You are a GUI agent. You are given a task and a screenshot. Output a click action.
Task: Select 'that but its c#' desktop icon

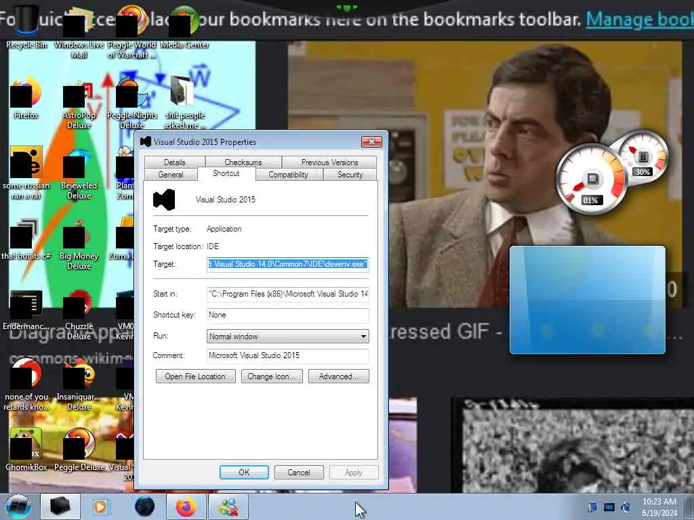[26, 239]
